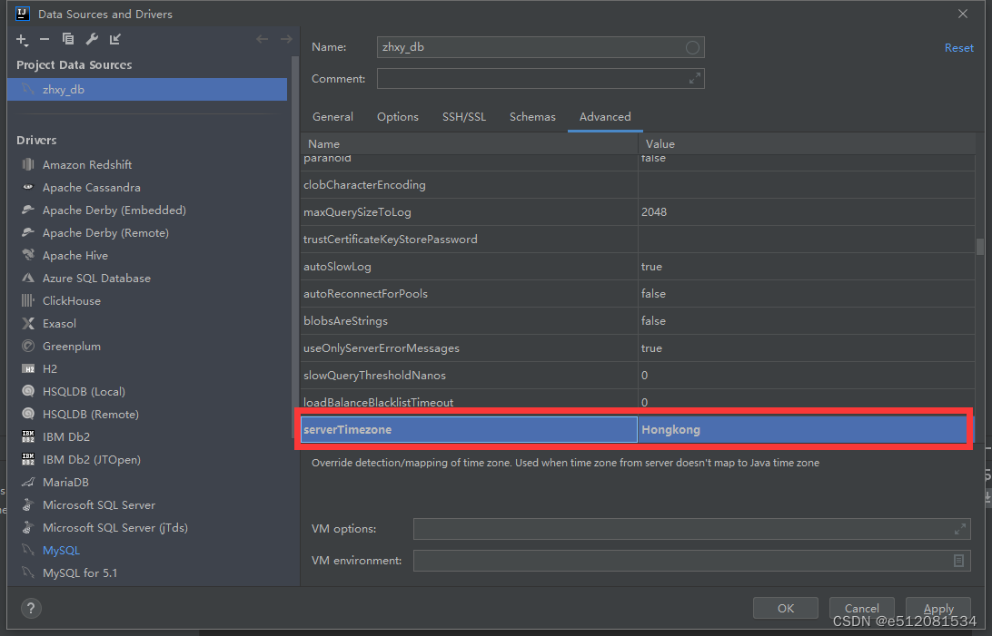Click the forward navigation arrow

pyautogui.click(x=284, y=39)
